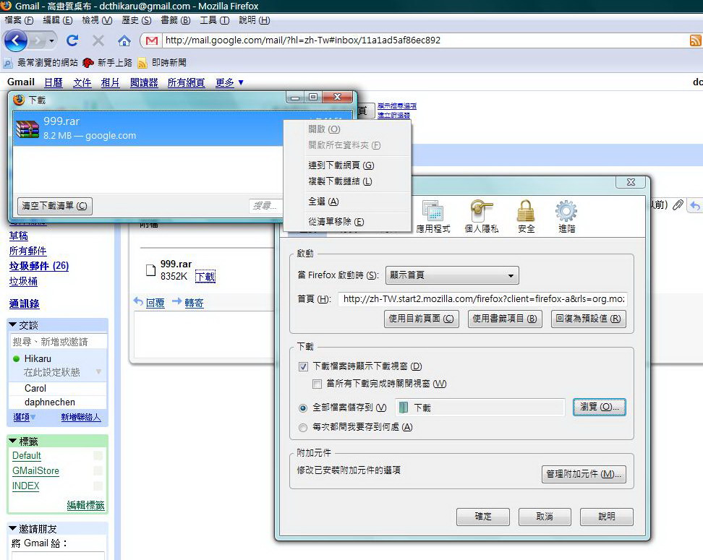Open the 當 Firefox 啟動時 dropdown
The height and width of the screenshot is (560, 703).
click(452, 275)
